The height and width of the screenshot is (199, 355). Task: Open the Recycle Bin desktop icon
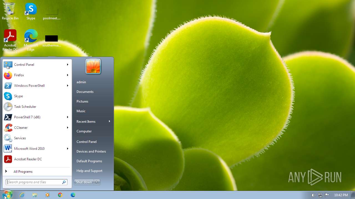[x=10, y=11]
